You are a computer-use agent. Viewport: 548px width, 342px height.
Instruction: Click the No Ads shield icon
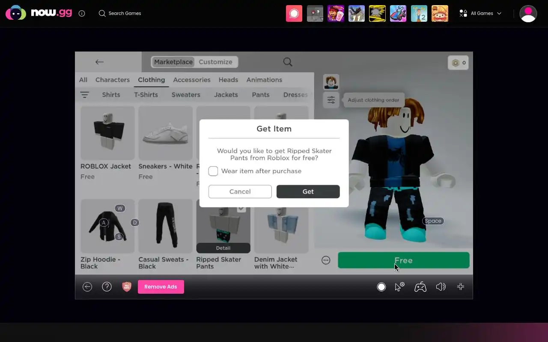126,287
